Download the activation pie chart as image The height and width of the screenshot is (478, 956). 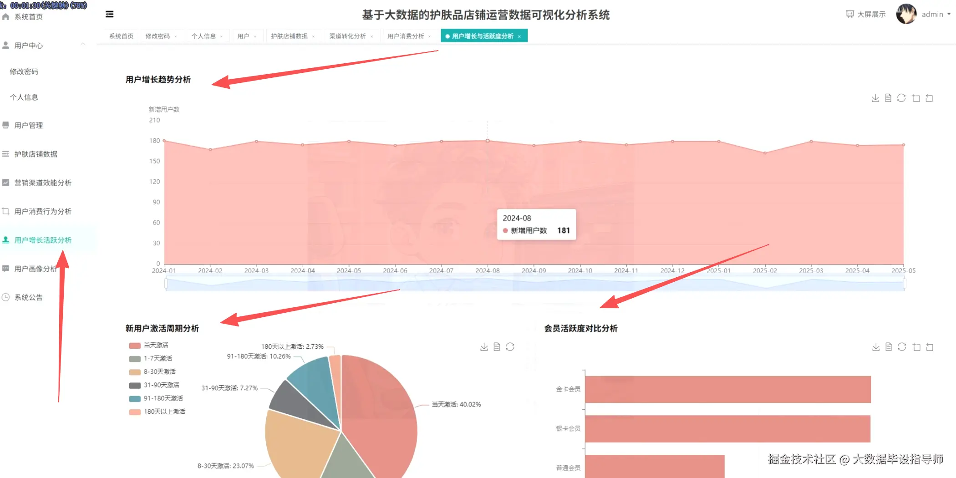(x=484, y=346)
